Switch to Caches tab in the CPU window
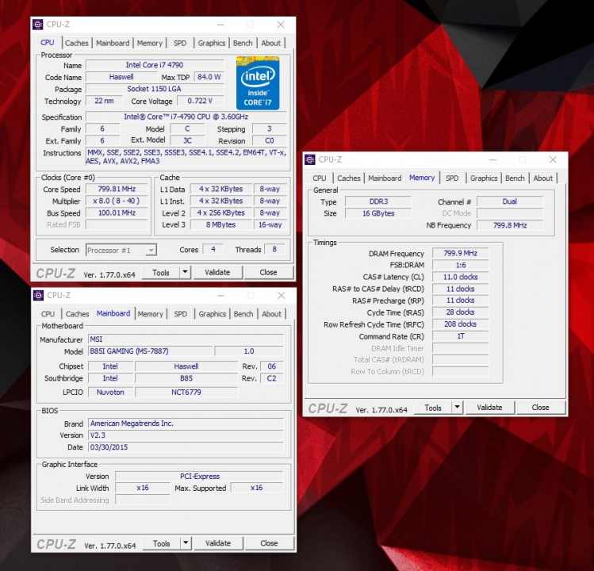This screenshot has height=571, width=594. [x=76, y=43]
